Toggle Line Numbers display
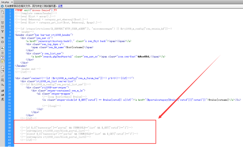The height and width of the screenshot is (147, 243). pos(2,48)
